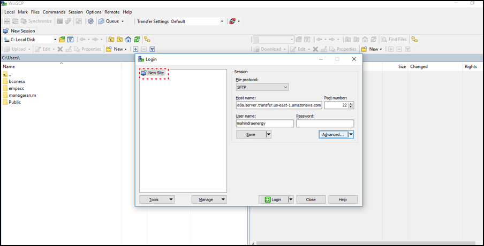484x246 pixels.
Task: Open the Tools dropdown button
Action: coord(157,199)
